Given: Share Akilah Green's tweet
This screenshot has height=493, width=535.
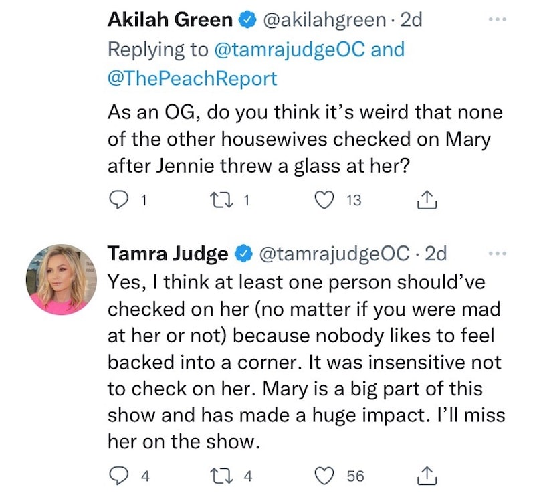Looking at the screenshot, I should pyautogui.click(x=426, y=199).
